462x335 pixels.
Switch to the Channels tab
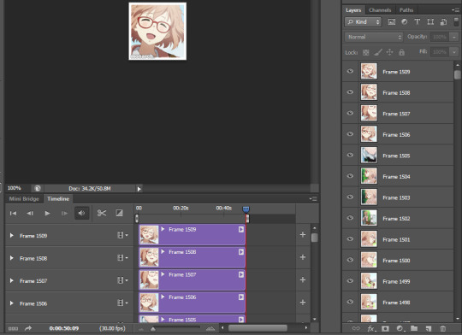coord(380,10)
